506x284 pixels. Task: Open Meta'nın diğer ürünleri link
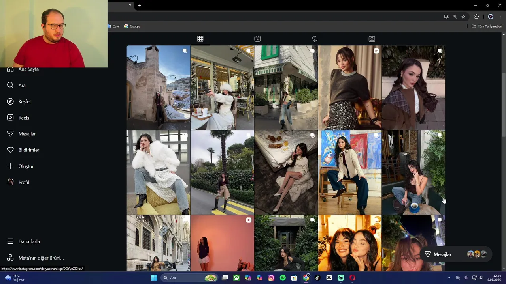[x=41, y=258]
